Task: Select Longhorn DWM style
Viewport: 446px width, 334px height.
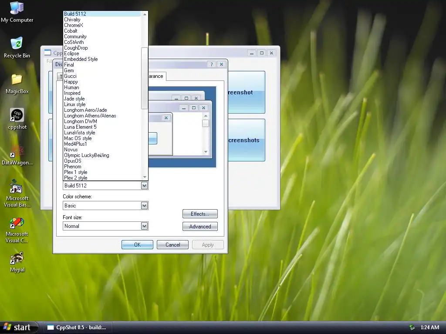Action: click(x=102, y=122)
